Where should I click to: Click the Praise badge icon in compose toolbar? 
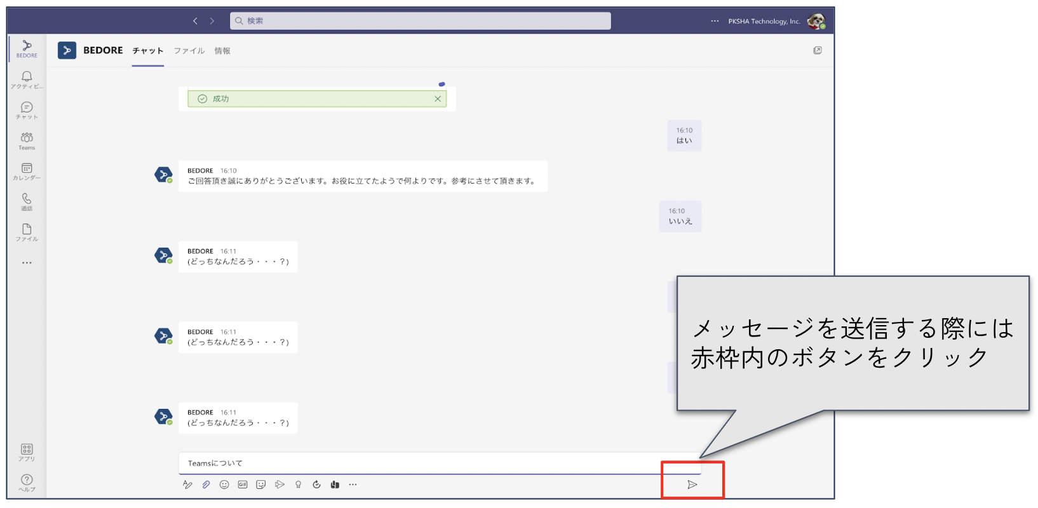pos(298,485)
